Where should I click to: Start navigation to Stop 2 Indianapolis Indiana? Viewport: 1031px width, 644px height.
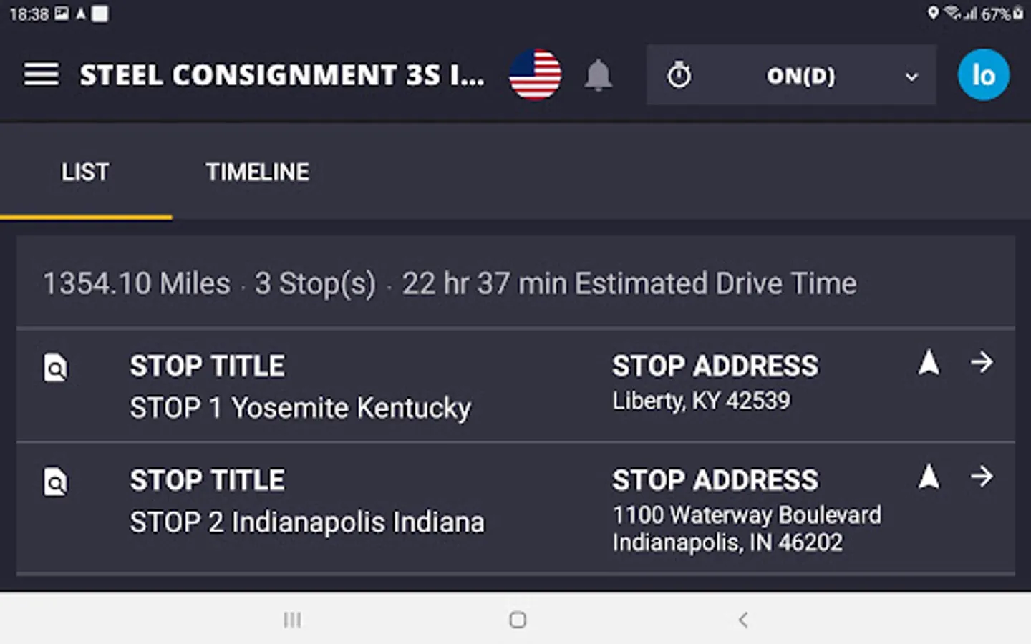point(929,477)
